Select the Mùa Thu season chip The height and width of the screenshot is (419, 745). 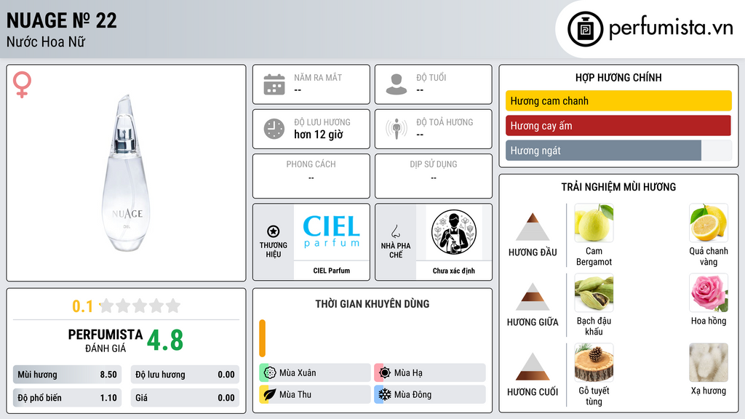[x=314, y=394]
